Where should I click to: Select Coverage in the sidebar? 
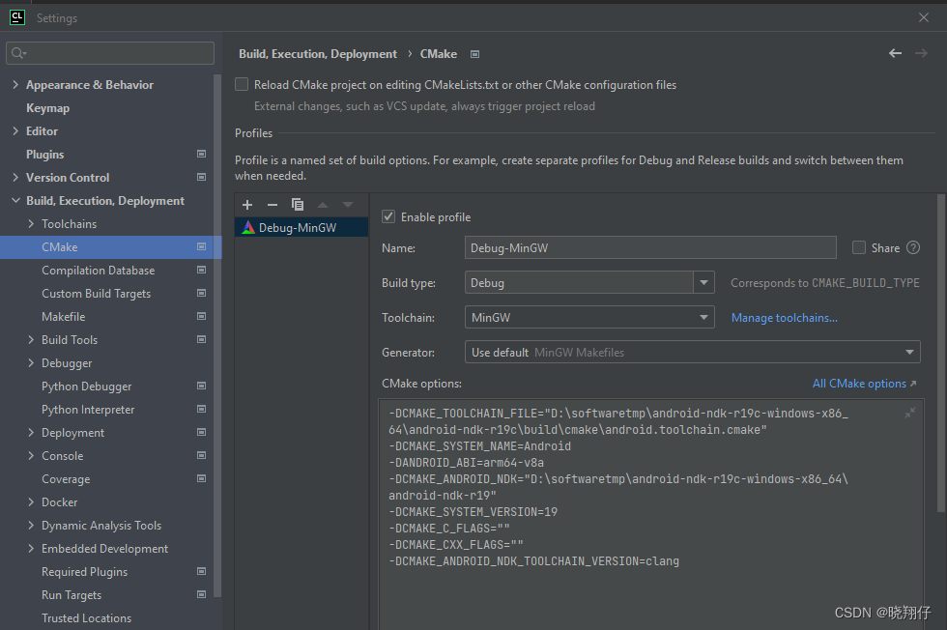(66, 479)
